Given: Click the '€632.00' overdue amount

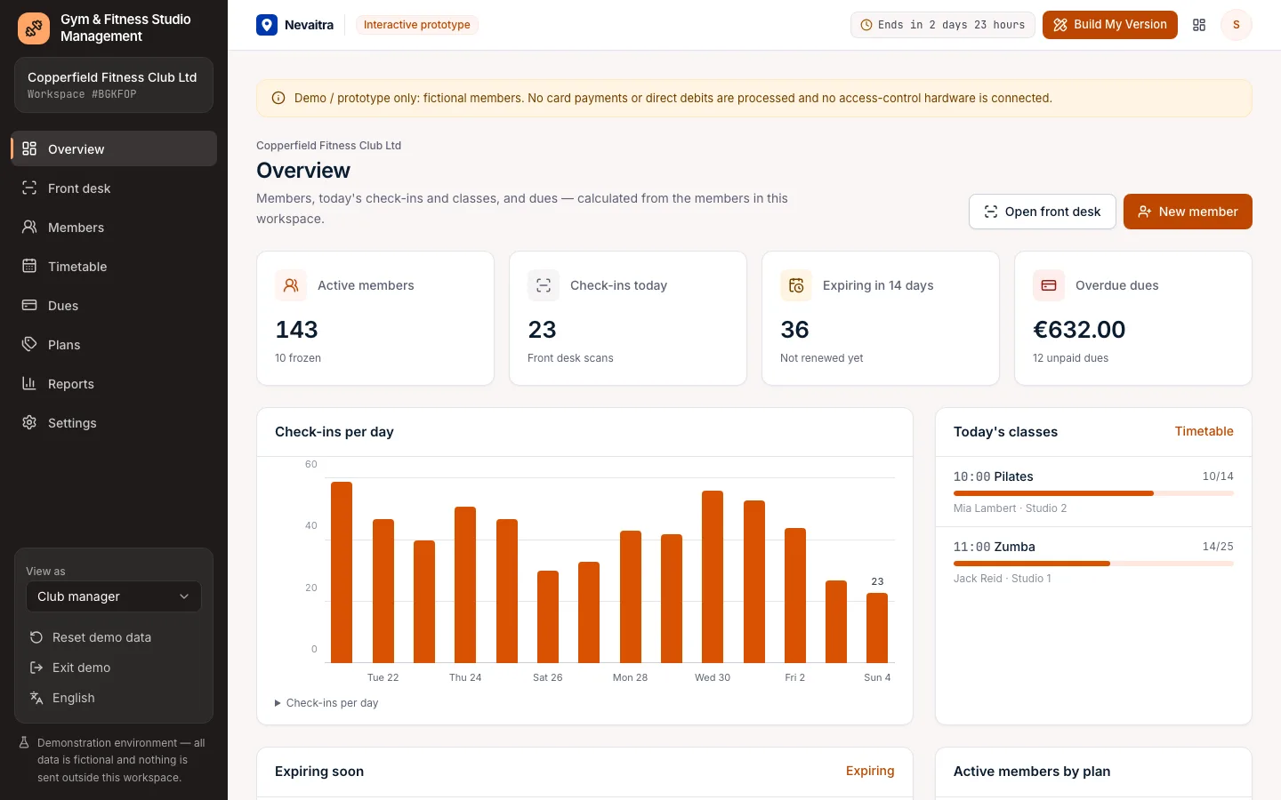Looking at the screenshot, I should [x=1079, y=330].
